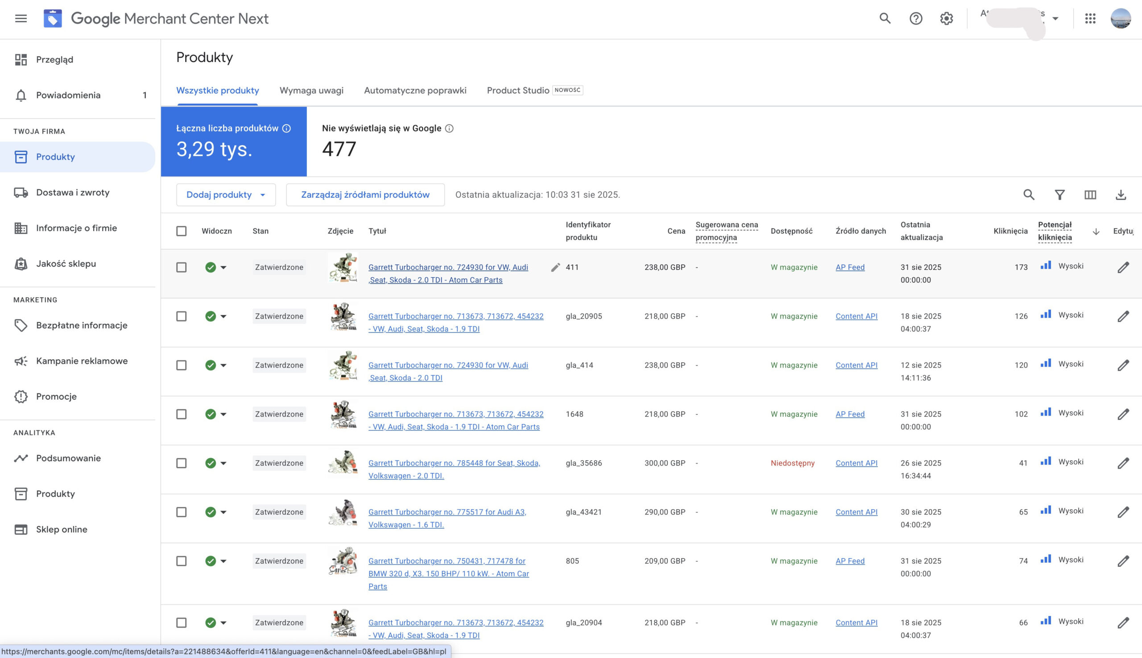The height and width of the screenshot is (658, 1142).
Task: Open AP Feed source for product 411
Action: pyautogui.click(x=850, y=267)
